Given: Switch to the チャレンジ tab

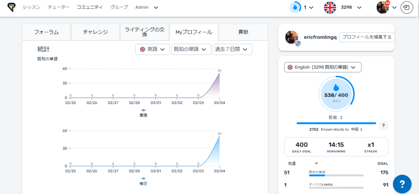Looking at the screenshot, I should (95, 32).
